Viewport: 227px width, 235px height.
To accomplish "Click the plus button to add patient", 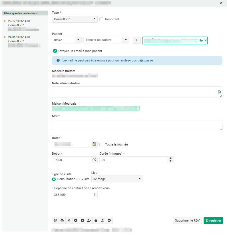I will [x=136, y=40].
